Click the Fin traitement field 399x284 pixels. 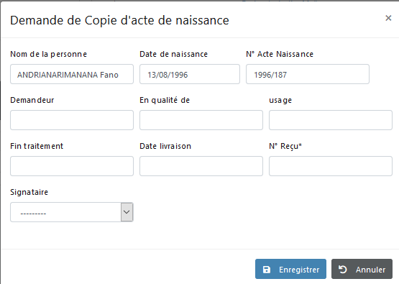[x=72, y=166]
